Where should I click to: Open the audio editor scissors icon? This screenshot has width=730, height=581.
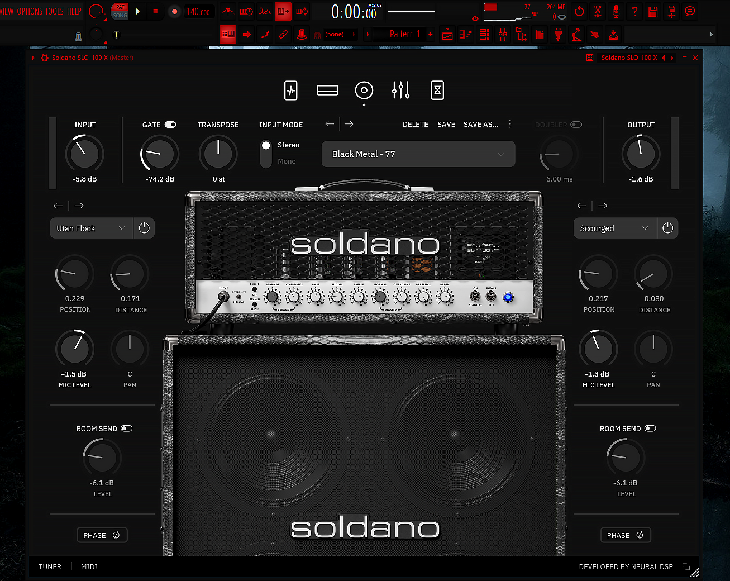(x=598, y=11)
